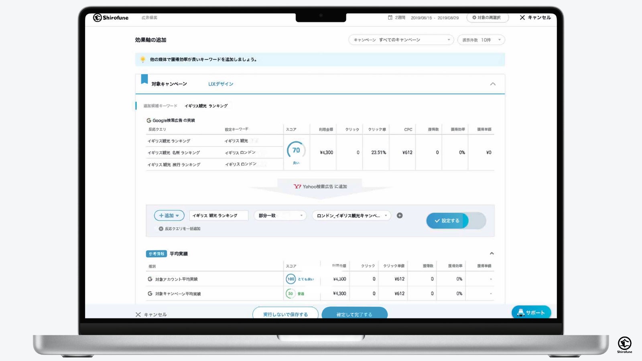Open the キャンペーン すべてのキャンペーン dropdown
Screen dimensions: 642x361
[401, 40]
